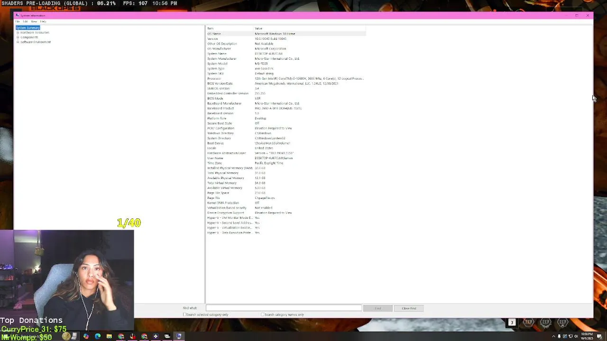607x341 pixels.
Task: Open Copilot from the taskbar
Action: pyautogui.click(x=86, y=336)
